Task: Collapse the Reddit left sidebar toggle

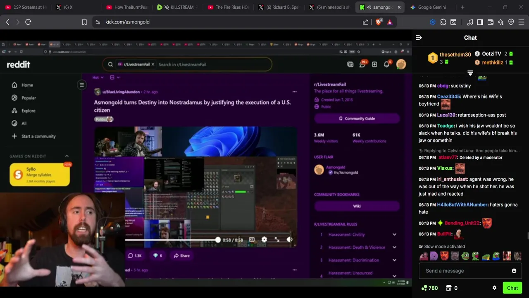Action: (82, 85)
